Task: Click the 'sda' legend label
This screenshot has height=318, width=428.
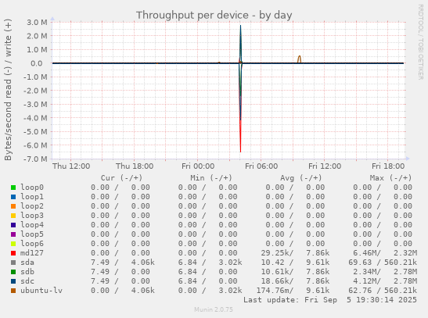Action: pos(27,263)
